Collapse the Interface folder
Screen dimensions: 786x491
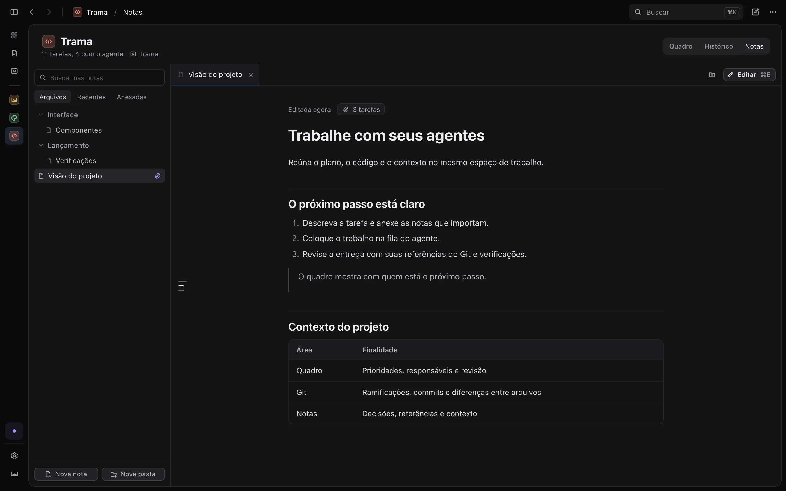pos(41,115)
